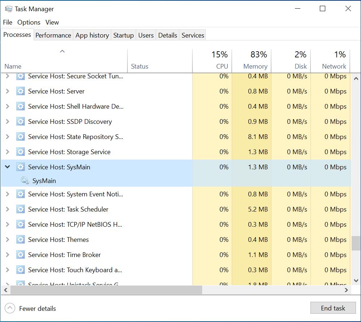Click the horizontal scrollbar right arrow
Viewport: 361px width, 322px height.
tap(346, 290)
